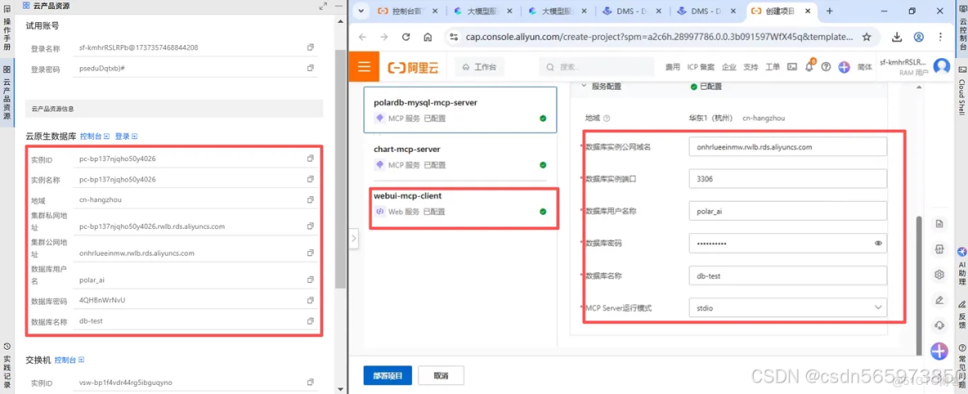Open the 费用 menu in header

click(x=672, y=67)
